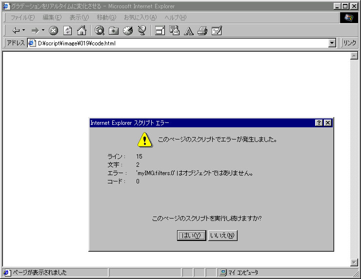Maximize the Internet Explorer window
This screenshot has width=361, height=279.
tap(345, 6)
